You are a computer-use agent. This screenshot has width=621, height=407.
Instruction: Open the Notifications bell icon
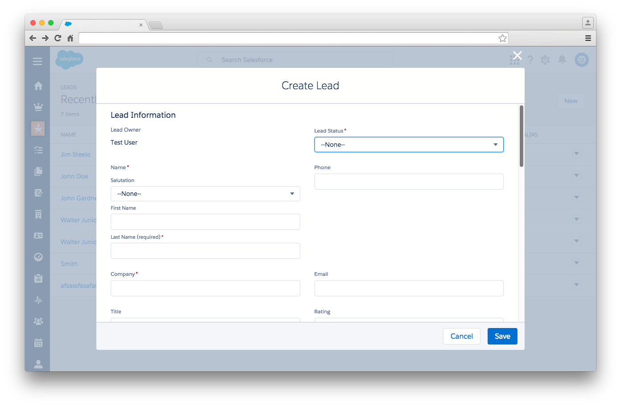pyautogui.click(x=562, y=60)
